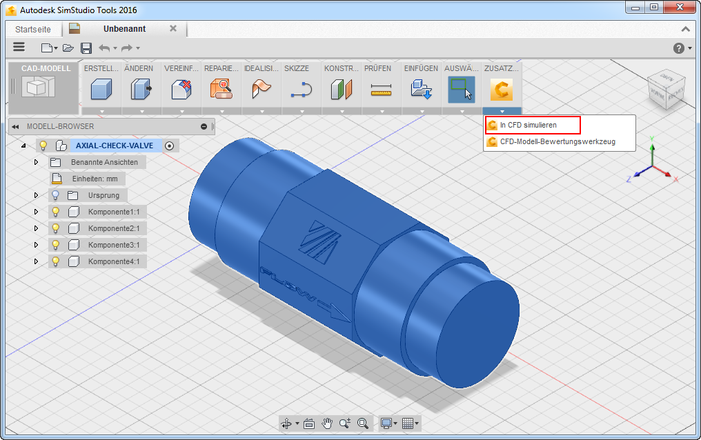Toggle visibility bulb of Ursprung folder
The image size is (701, 440).
click(x=55, y=195)
